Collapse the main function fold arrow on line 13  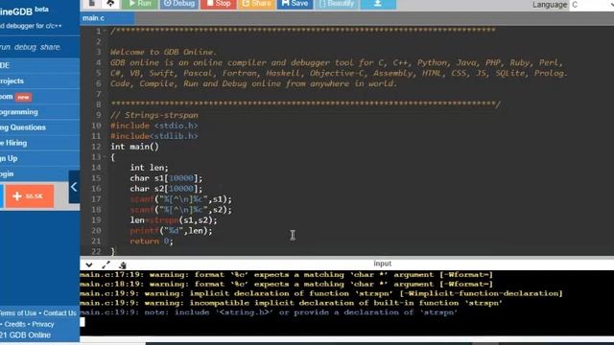[x=105, y=157]
